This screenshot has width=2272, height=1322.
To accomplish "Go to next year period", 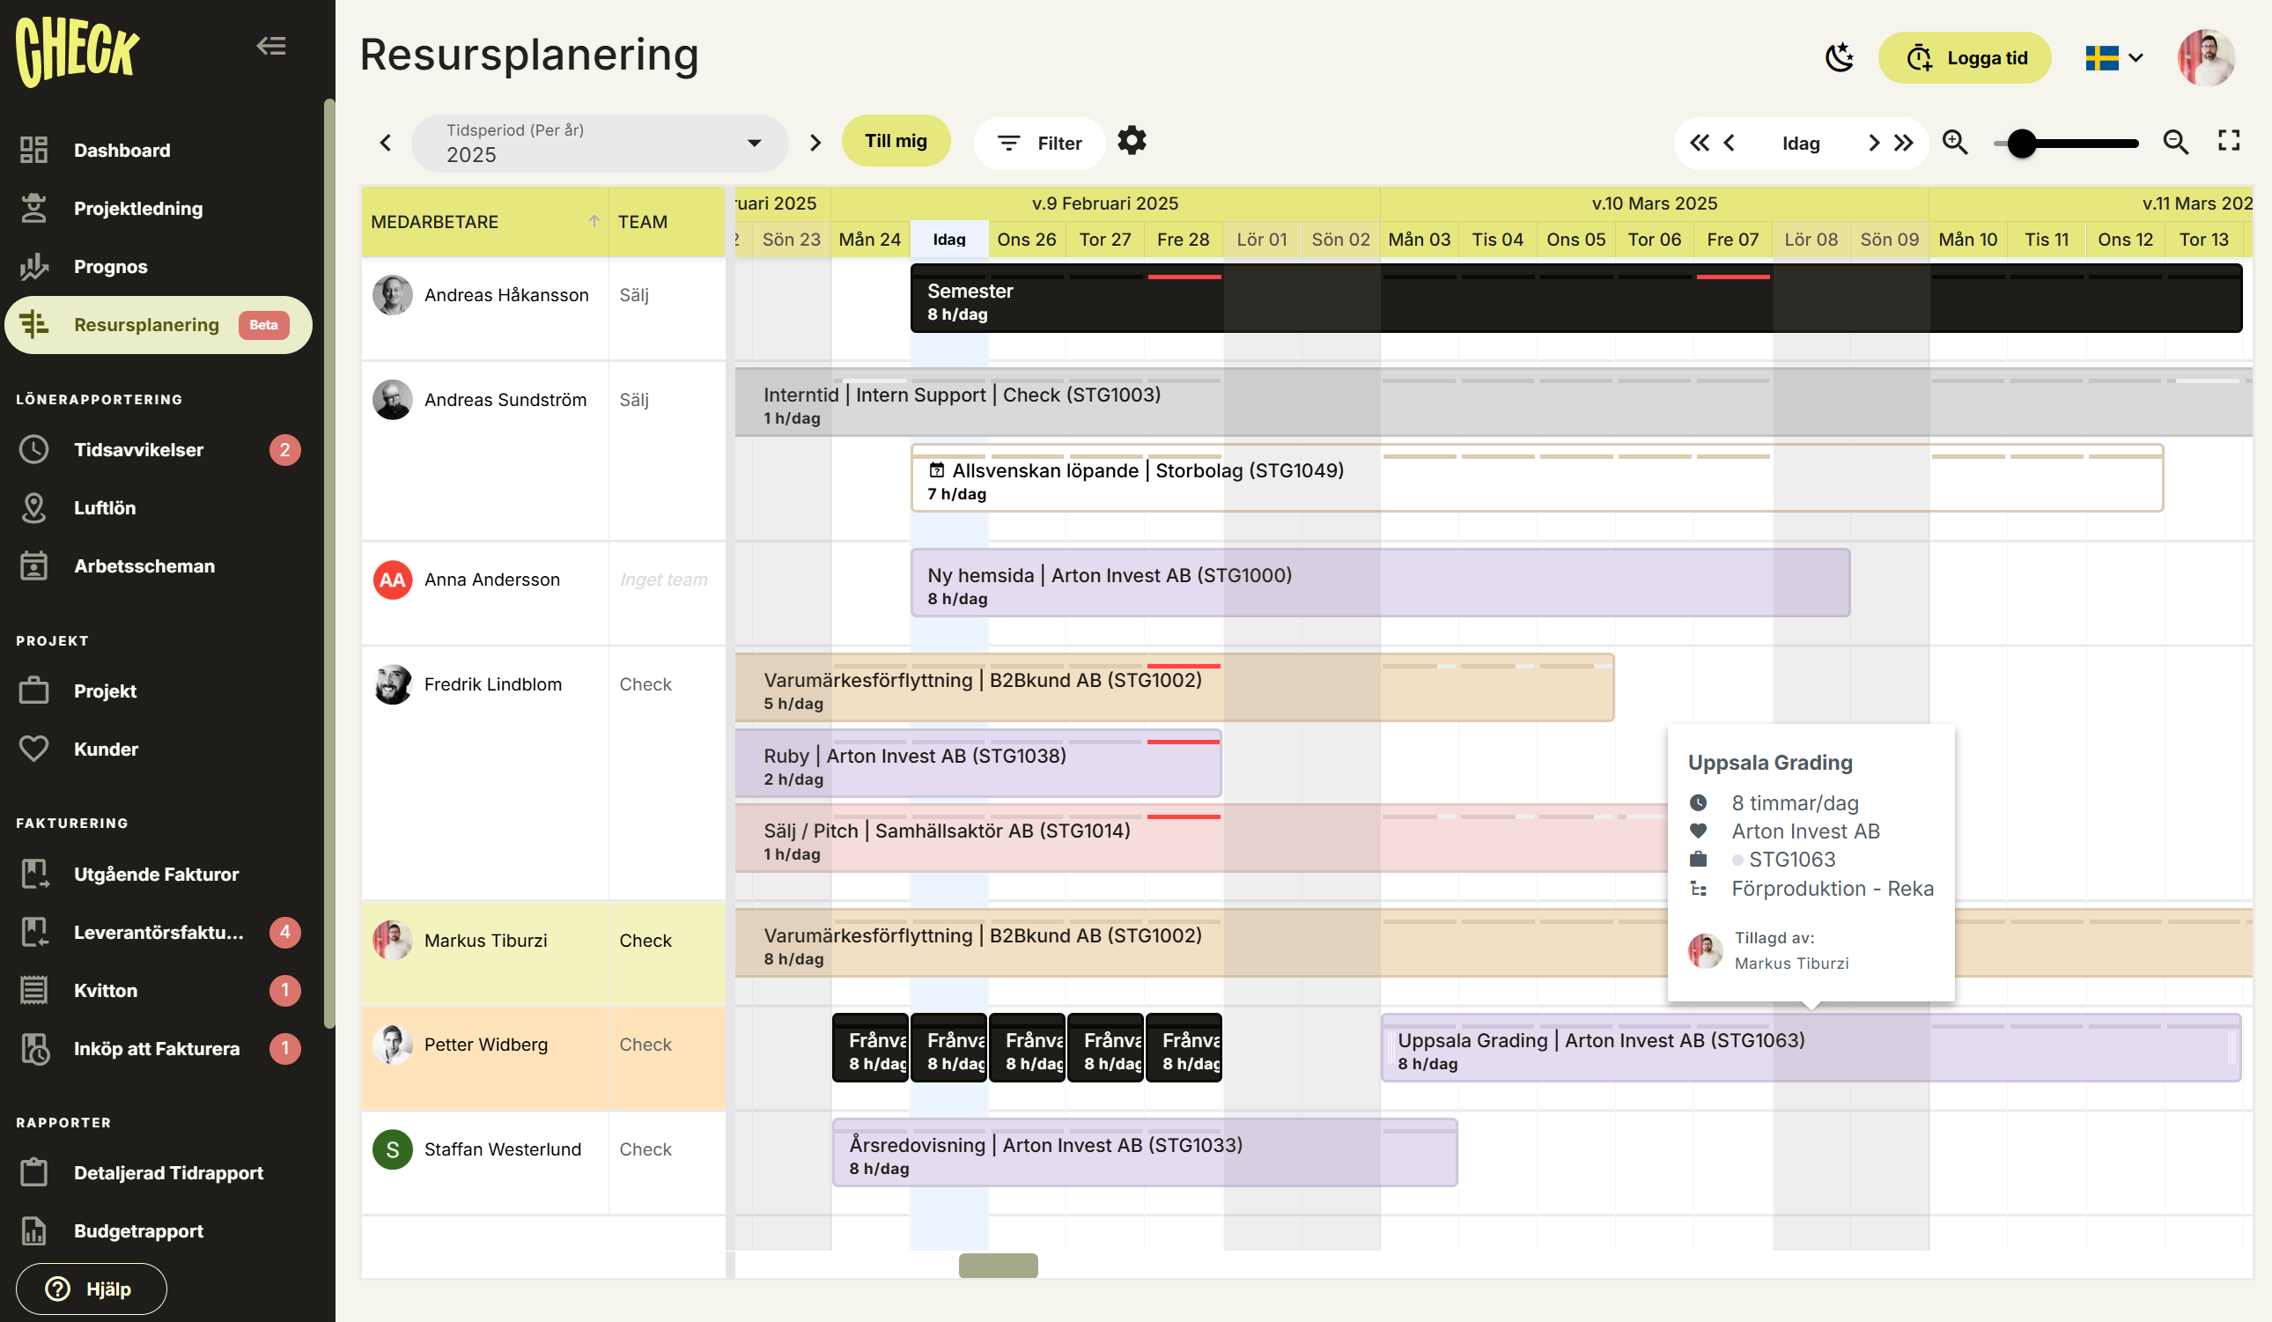I will [815, 143].
